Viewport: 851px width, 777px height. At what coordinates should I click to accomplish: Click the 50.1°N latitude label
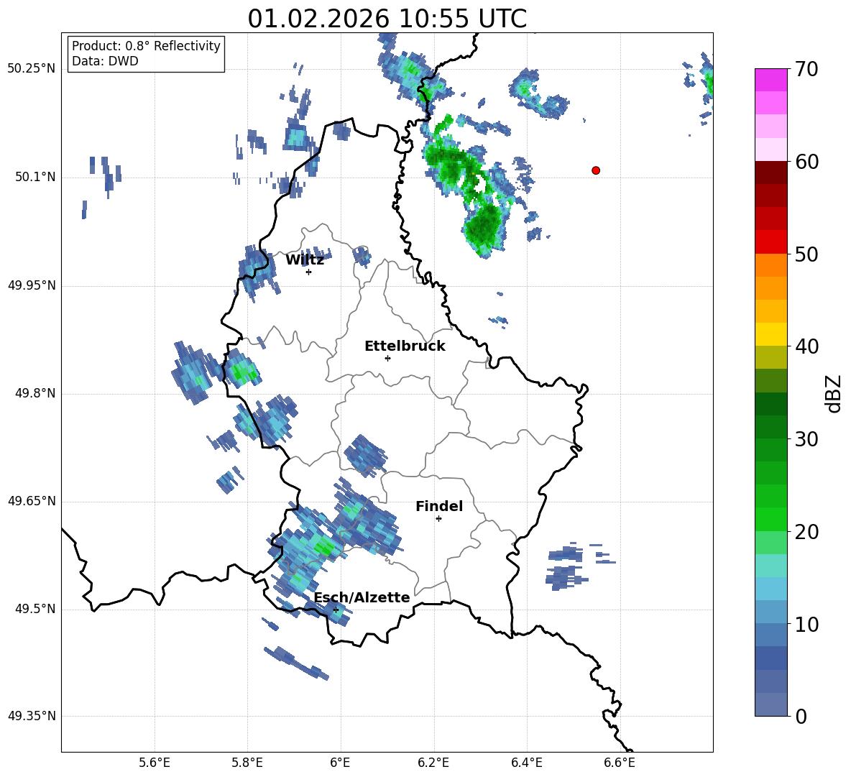[35, 177]
